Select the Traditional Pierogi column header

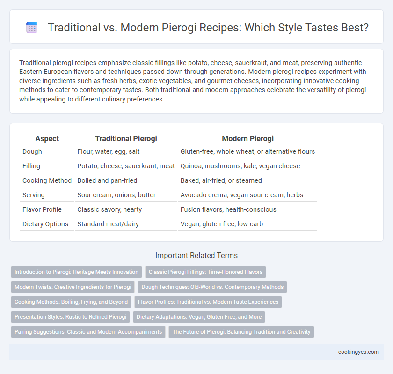(126, 138)
